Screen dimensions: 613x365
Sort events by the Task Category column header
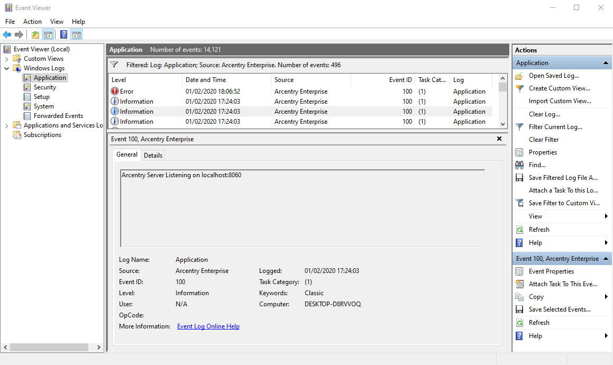(432, 80)
